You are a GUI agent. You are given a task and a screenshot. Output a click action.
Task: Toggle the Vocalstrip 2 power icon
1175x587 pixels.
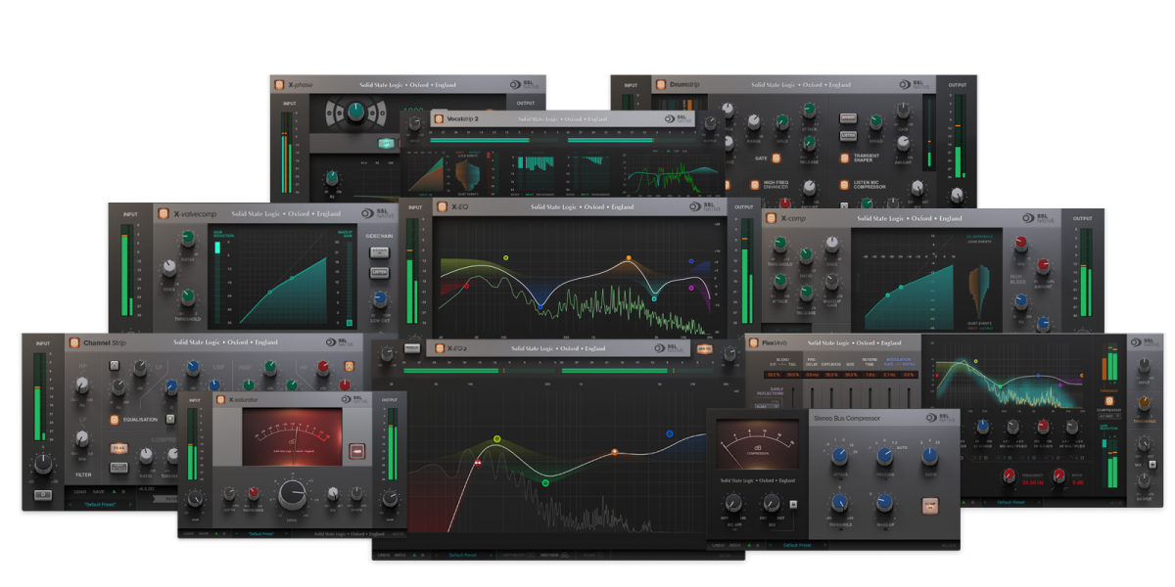(438, 118)
